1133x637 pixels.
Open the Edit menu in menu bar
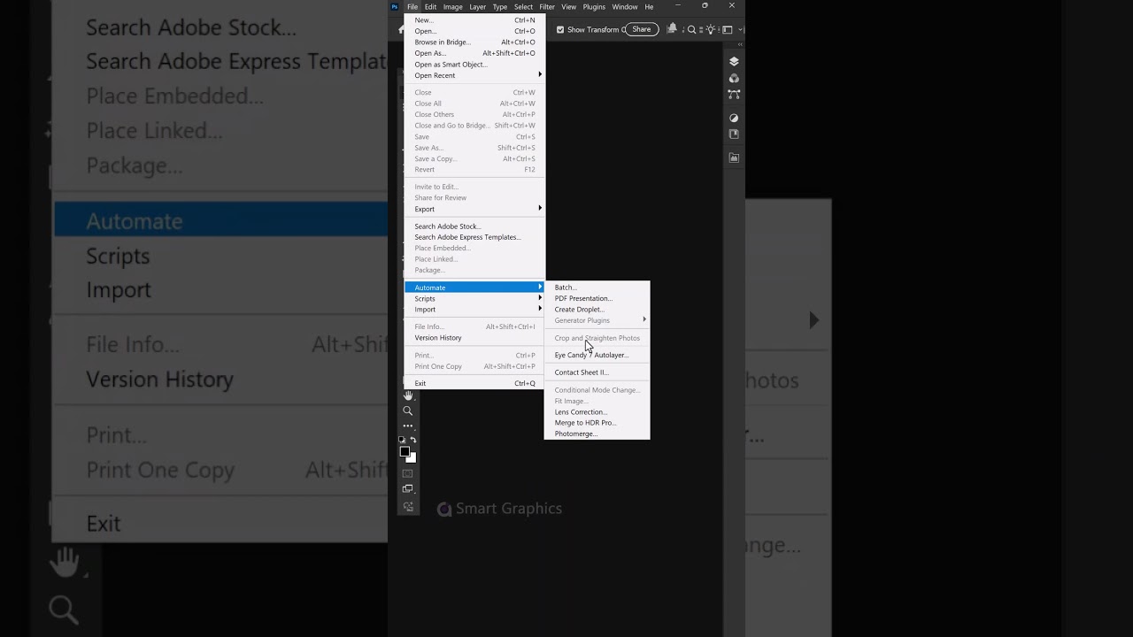pos(430,7)
